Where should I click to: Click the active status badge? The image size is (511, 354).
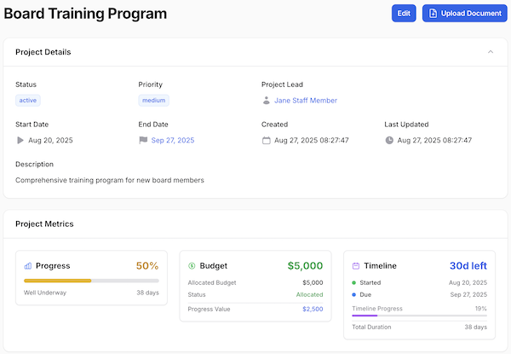pyautogui.click(x=28, y=101)
